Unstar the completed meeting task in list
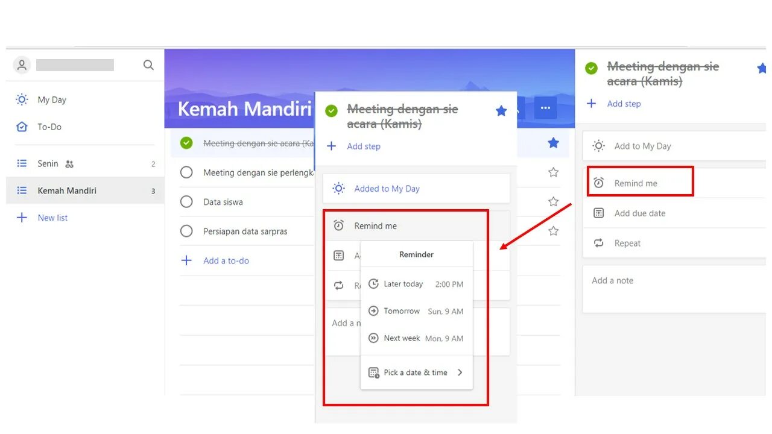 [x=553, y=143]
